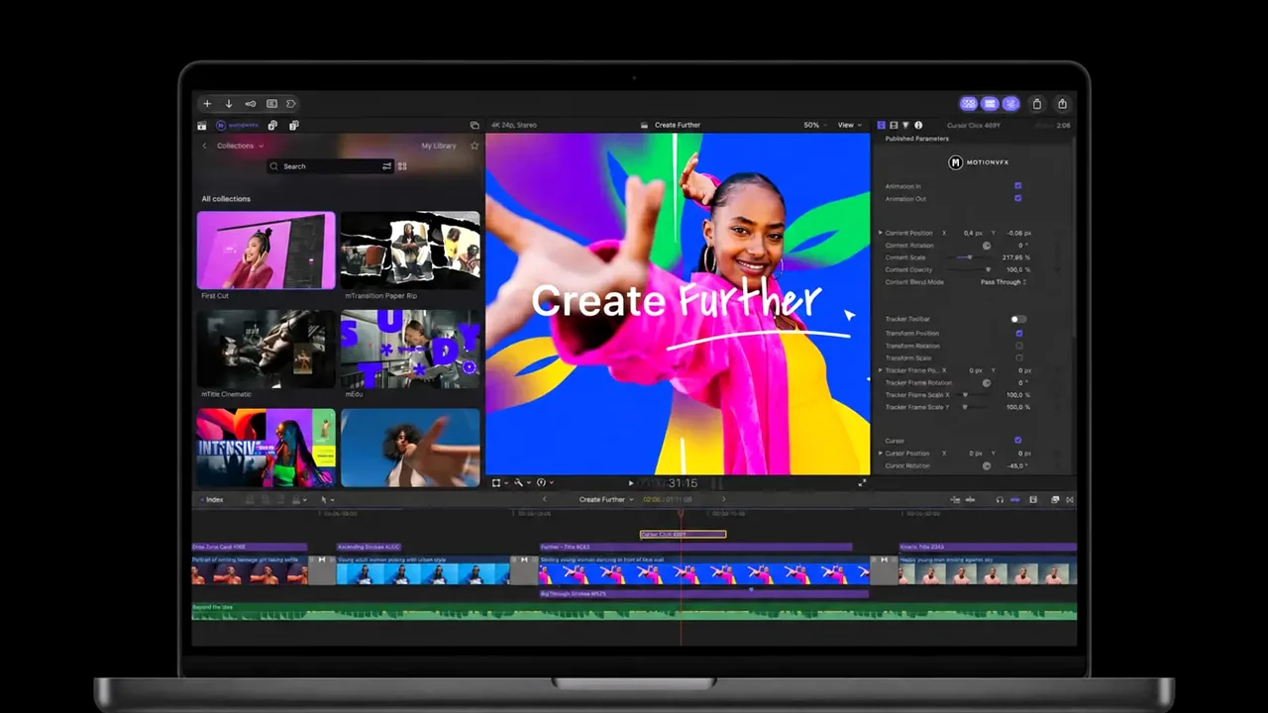
Task: Go back with the arrow beside Collections
Action: (x=205, y=146)
